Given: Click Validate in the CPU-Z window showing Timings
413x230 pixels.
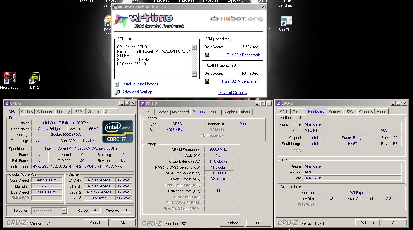Looking at the screenshot, I should coord(232,223).
